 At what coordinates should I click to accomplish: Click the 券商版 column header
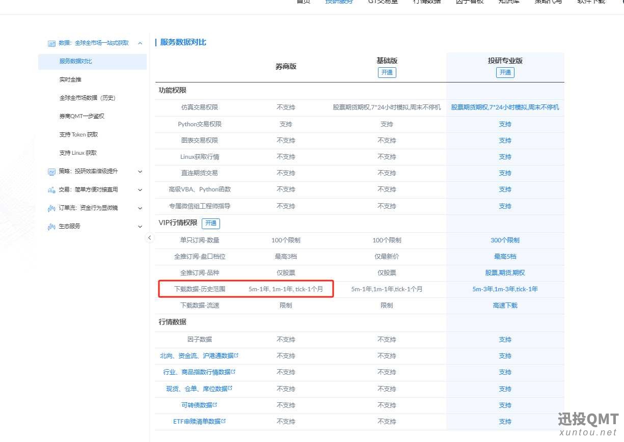(x=286, y=66)
